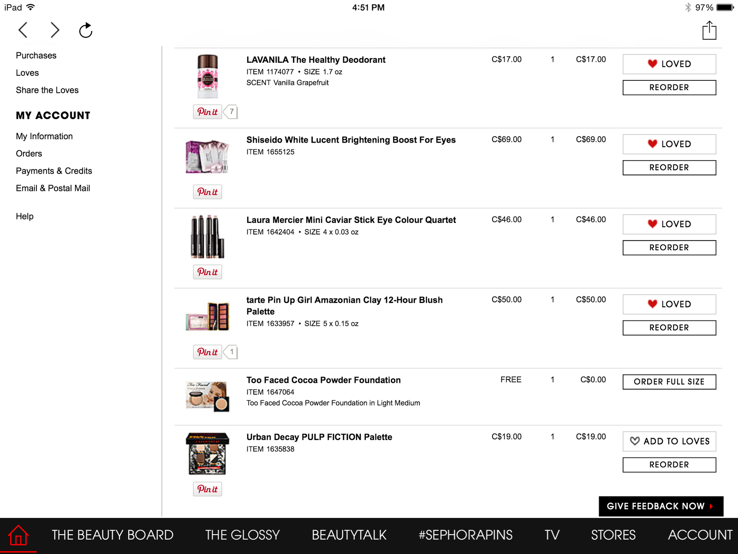Open the share sheet icon
Viewport: 738px width, 554px height.
709,30
